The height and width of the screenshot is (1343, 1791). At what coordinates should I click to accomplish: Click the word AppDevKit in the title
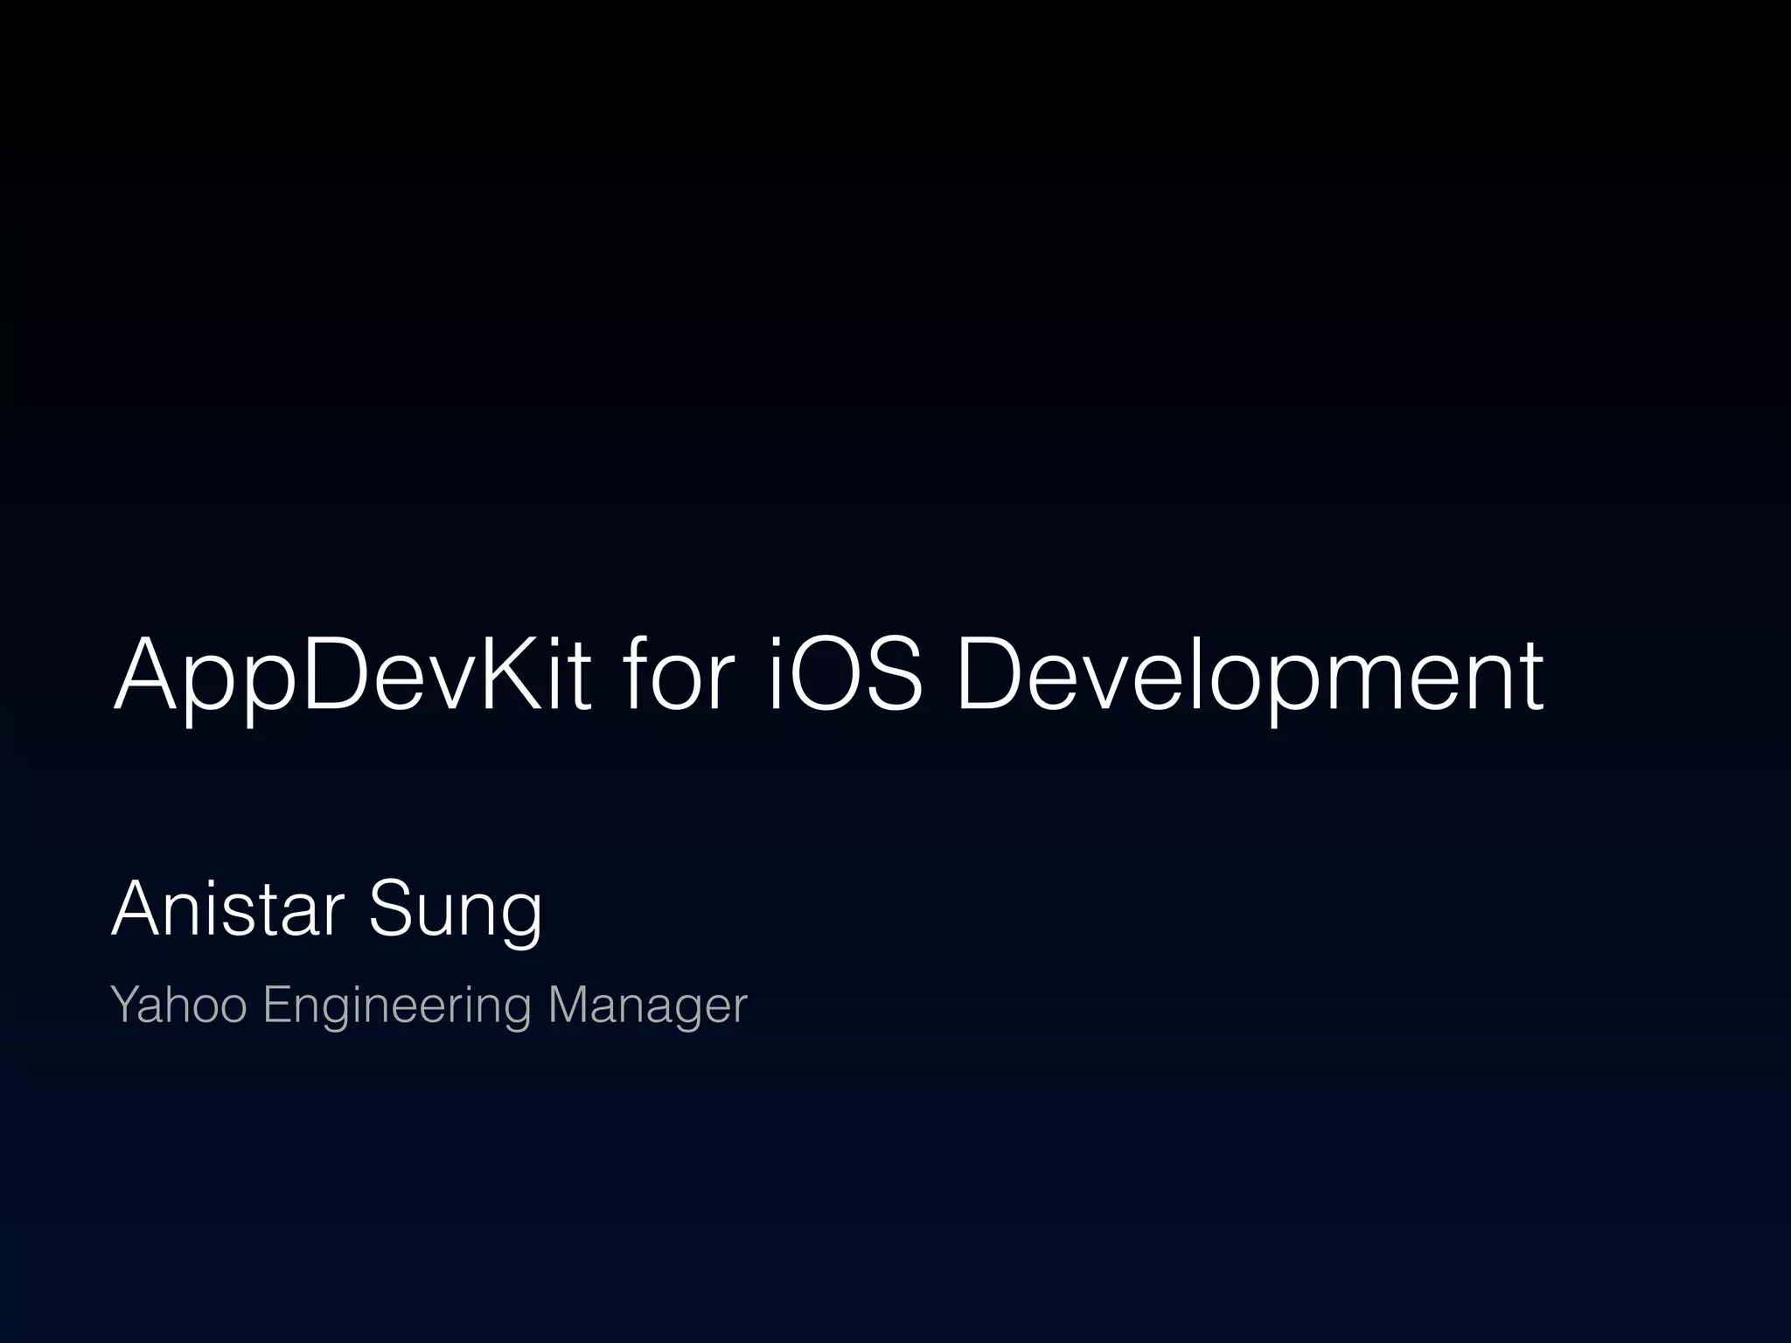352,675
